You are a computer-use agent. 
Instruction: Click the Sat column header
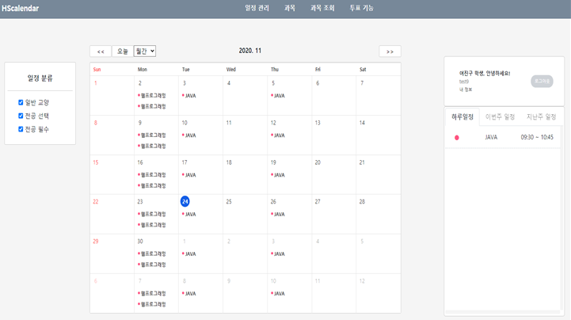363,70
